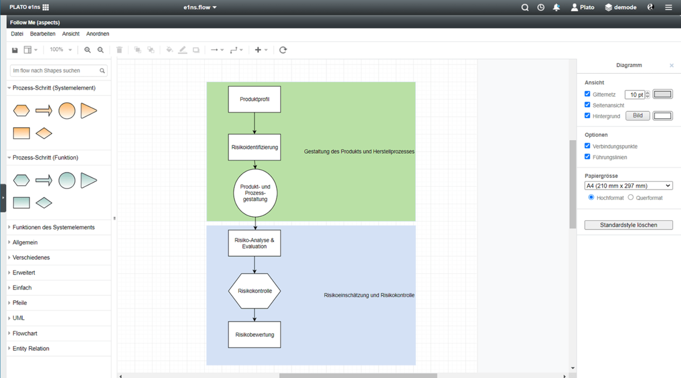The image size is (681, 378).
Task: Click the line color pencil icon
Action: 182,50
